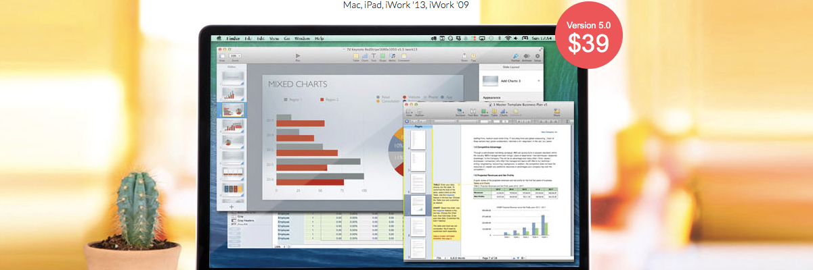This screenshot has width=813, height=270.
Task: Click the Table icon in Pages toolbar
Action: coord(494,113)
